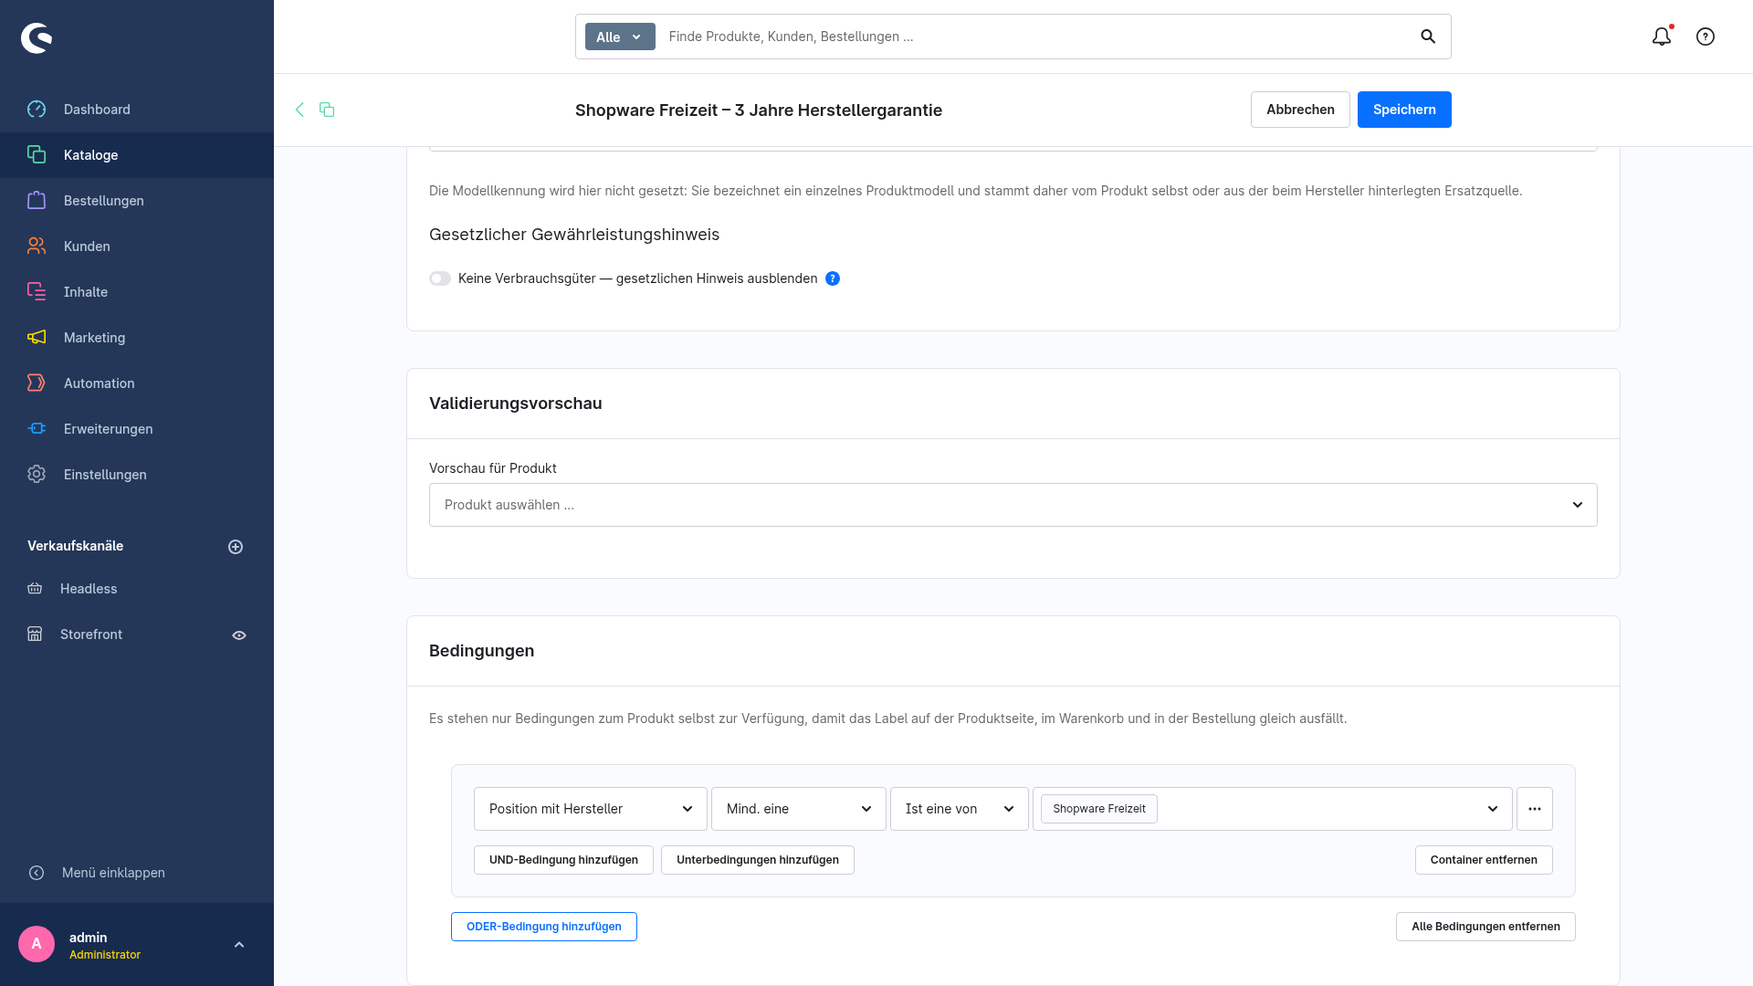Click ODER-Bedingung hinzufügen button

(544, 927)
